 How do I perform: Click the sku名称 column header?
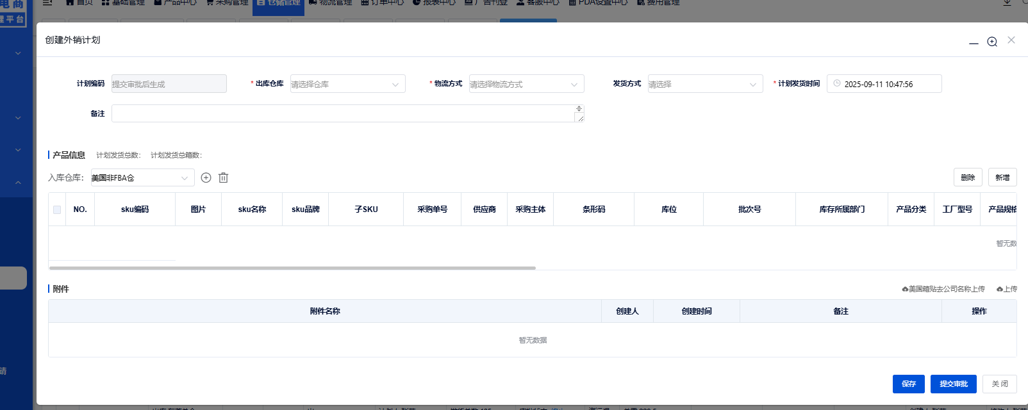point(252,209)
